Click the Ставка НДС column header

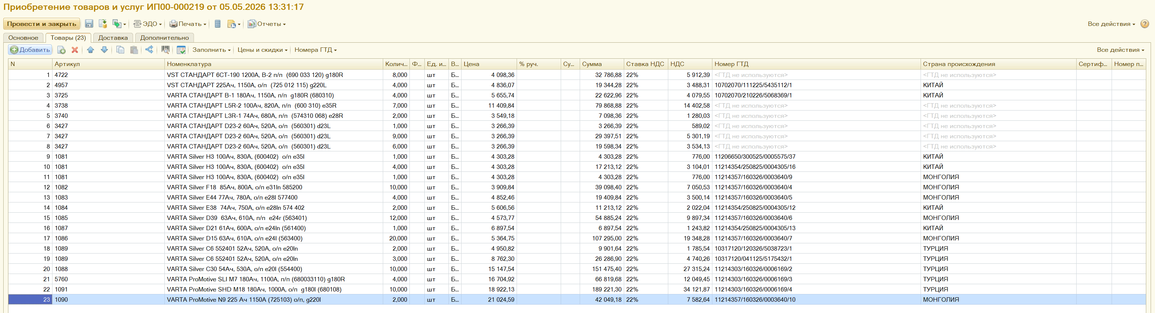(x=646, y=64)
